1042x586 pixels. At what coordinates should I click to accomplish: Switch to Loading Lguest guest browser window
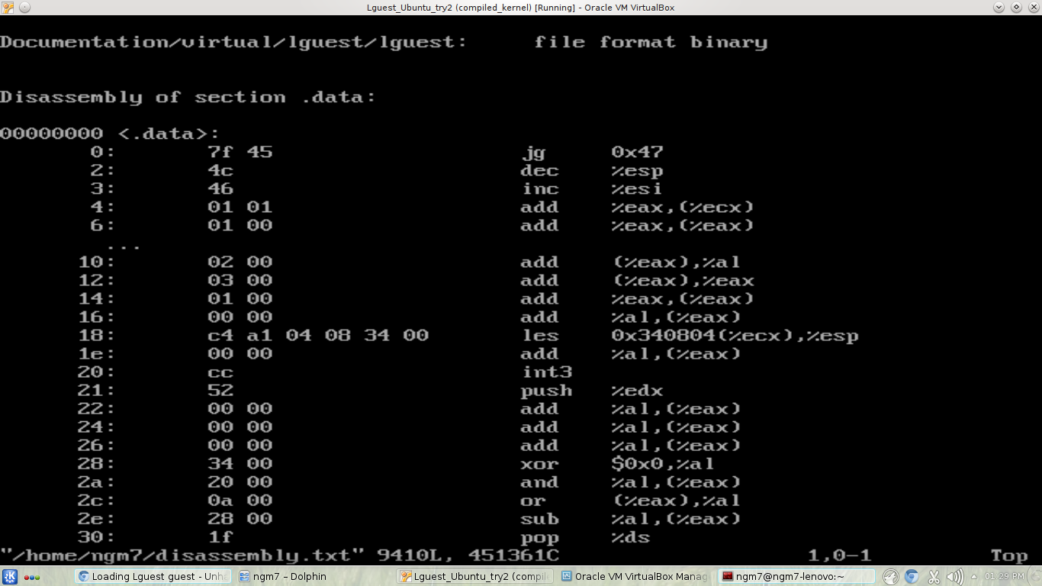pos(153,577)
